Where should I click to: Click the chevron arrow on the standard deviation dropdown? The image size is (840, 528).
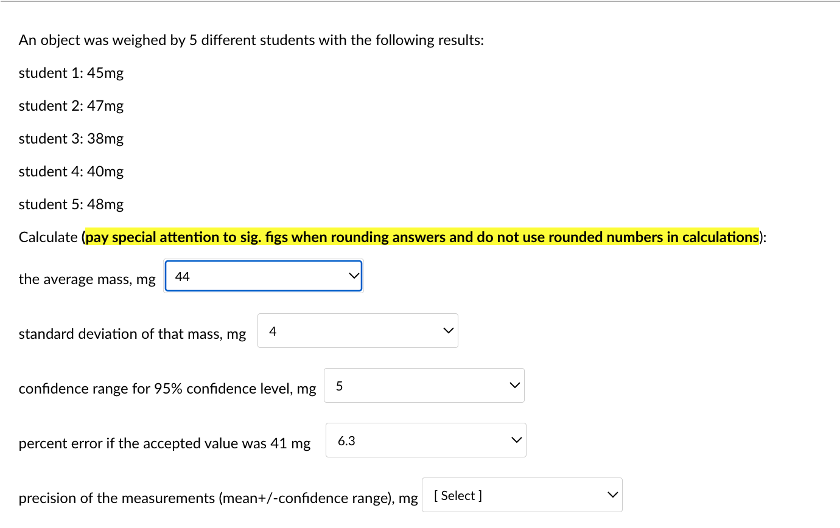coord(448,332)
